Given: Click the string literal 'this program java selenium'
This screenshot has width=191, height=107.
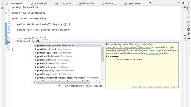Looking at the screenshot, I should 51,30.
